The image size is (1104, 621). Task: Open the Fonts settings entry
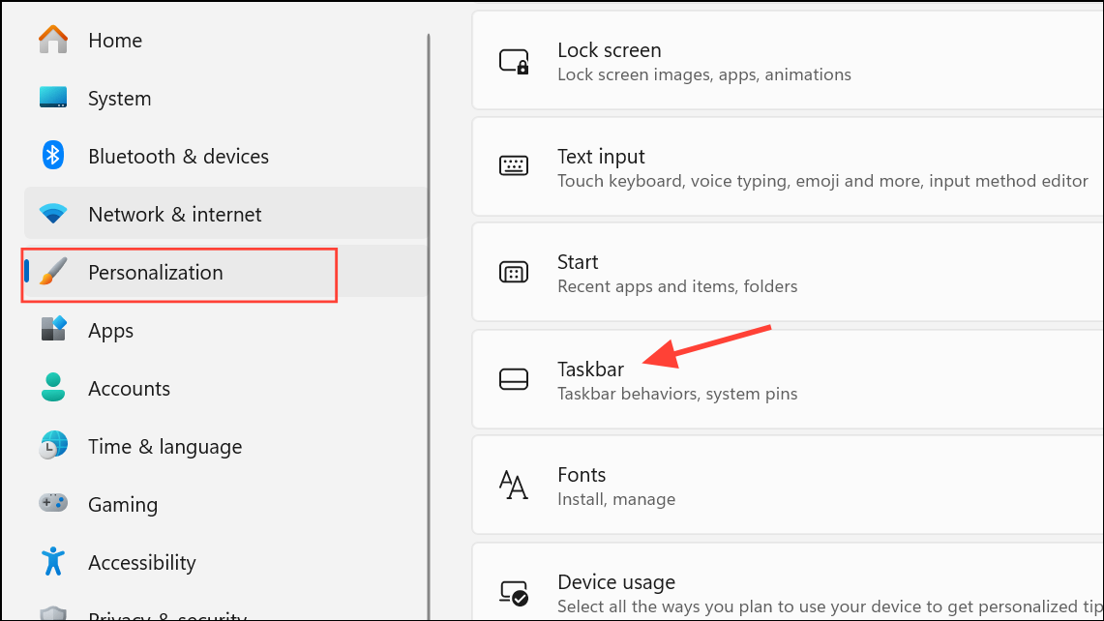677,485
